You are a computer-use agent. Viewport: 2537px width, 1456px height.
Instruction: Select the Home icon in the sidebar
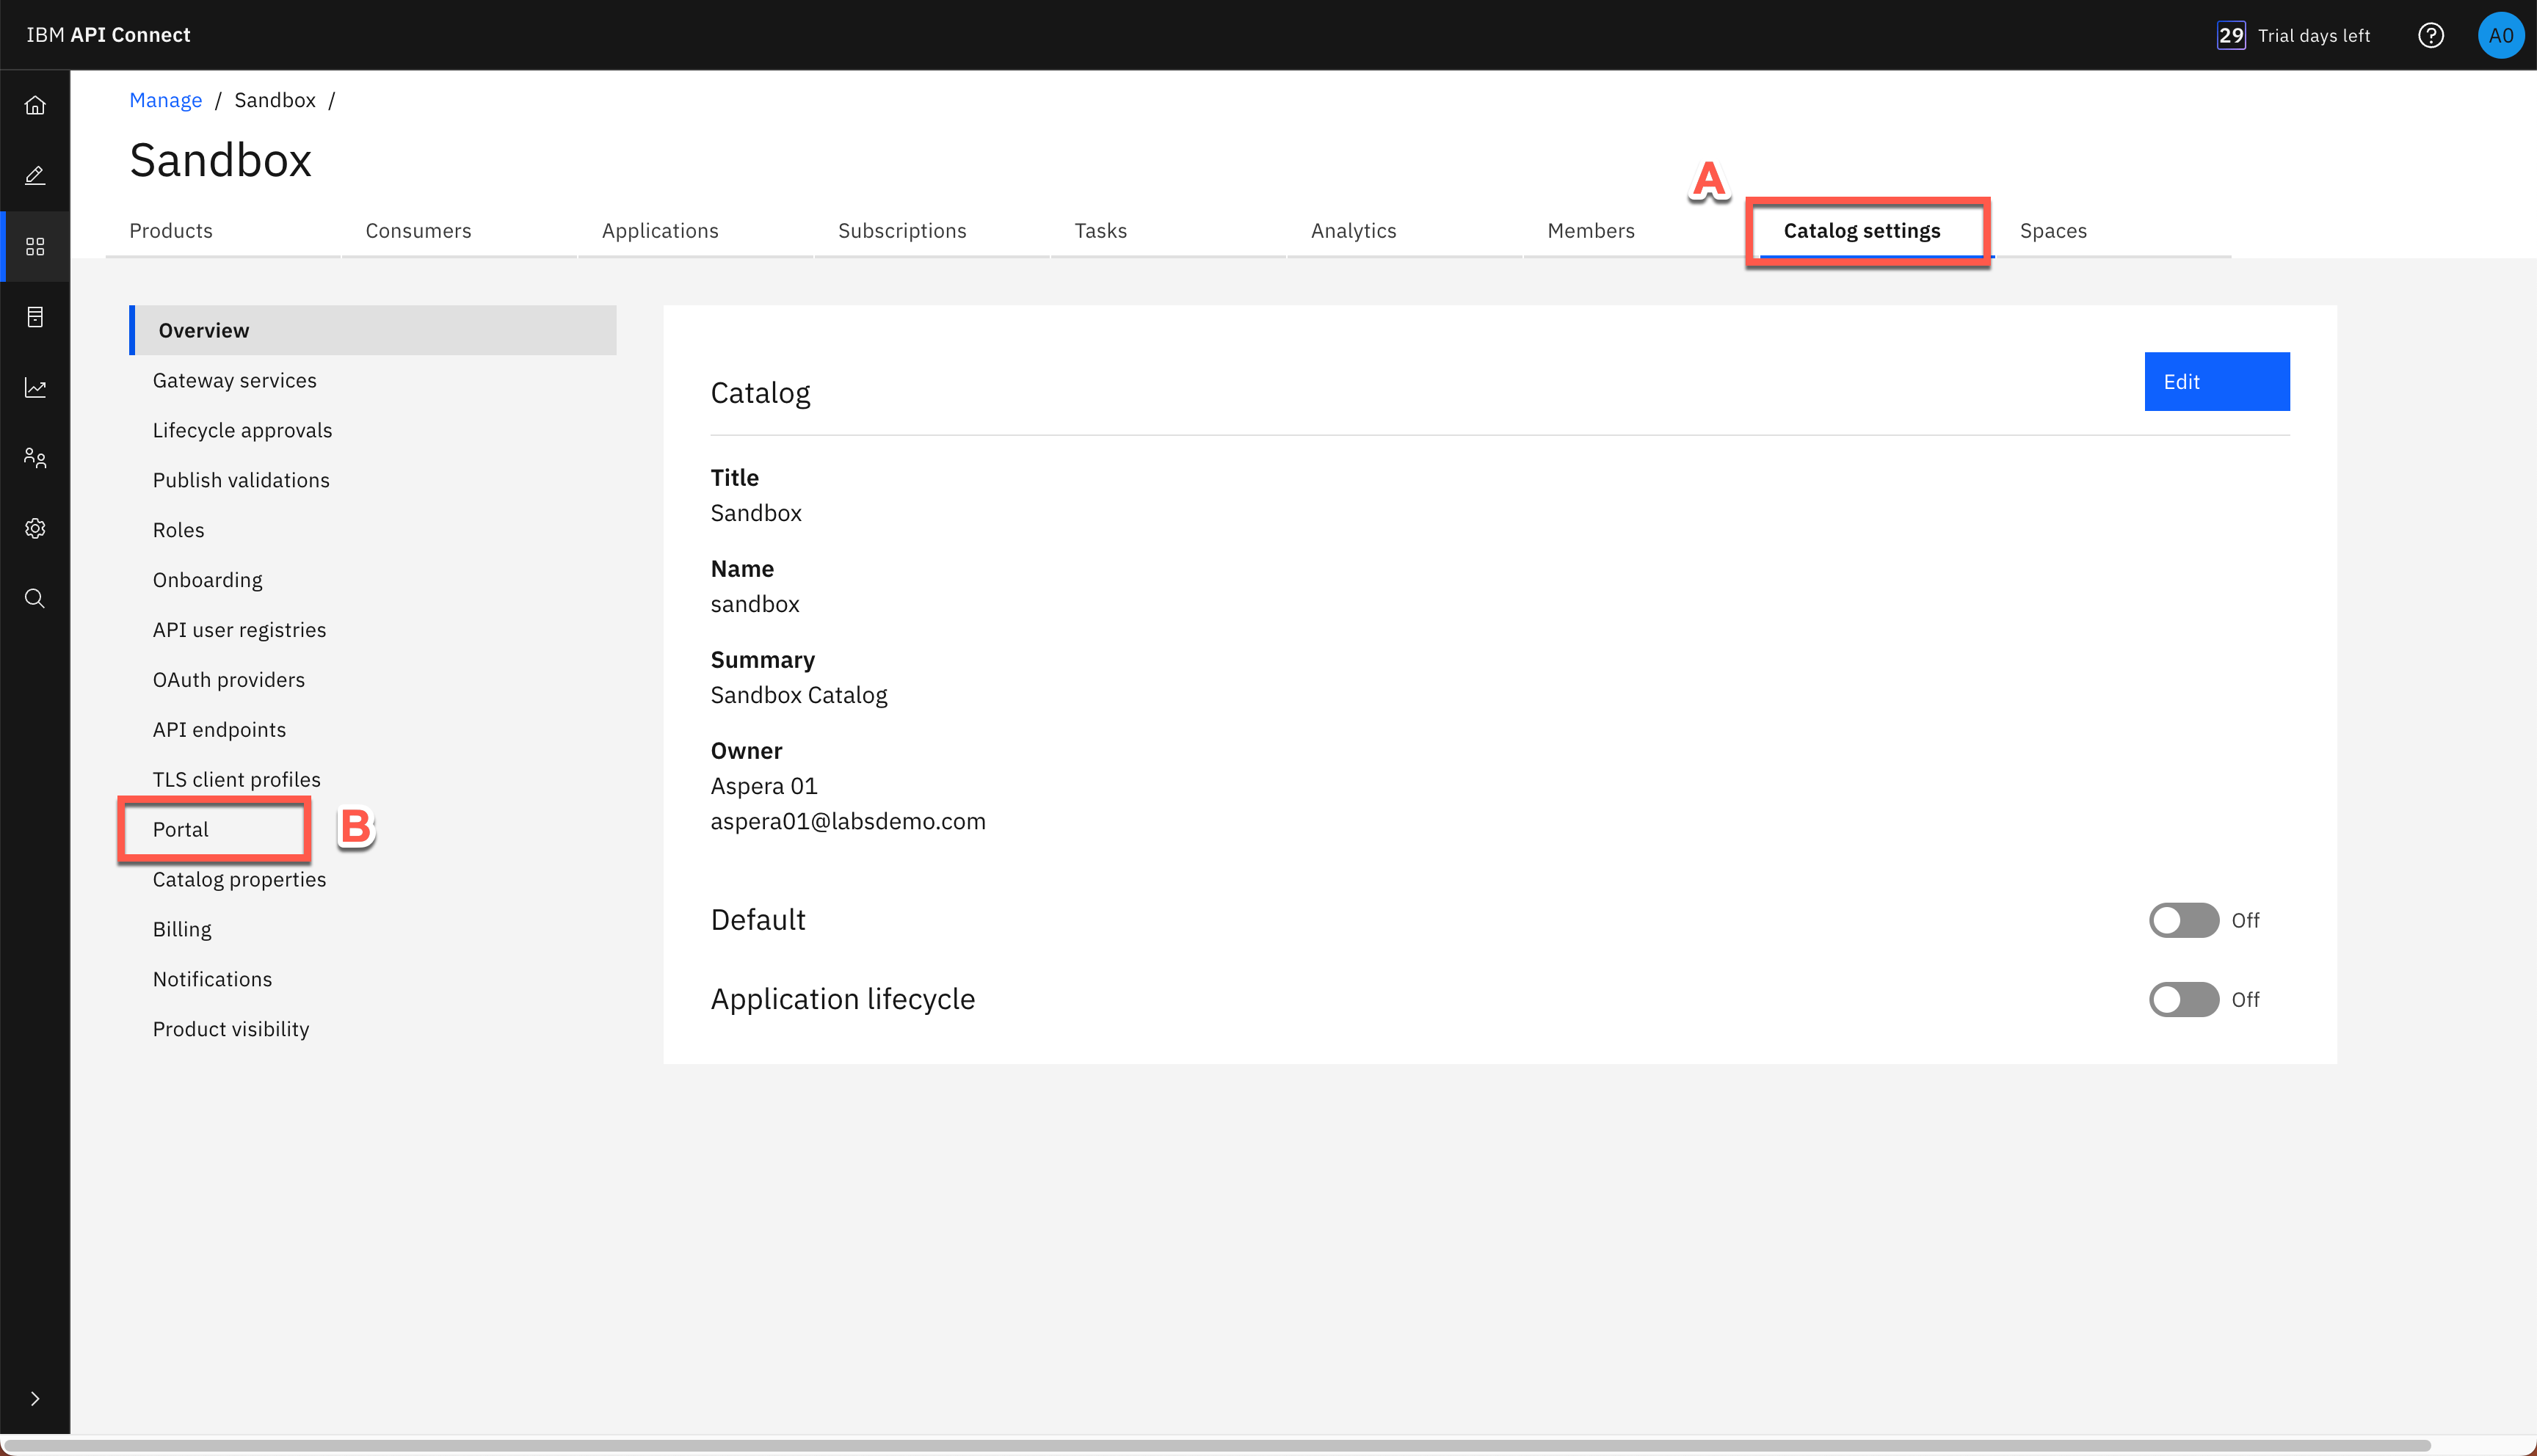[x=35, y=104]
